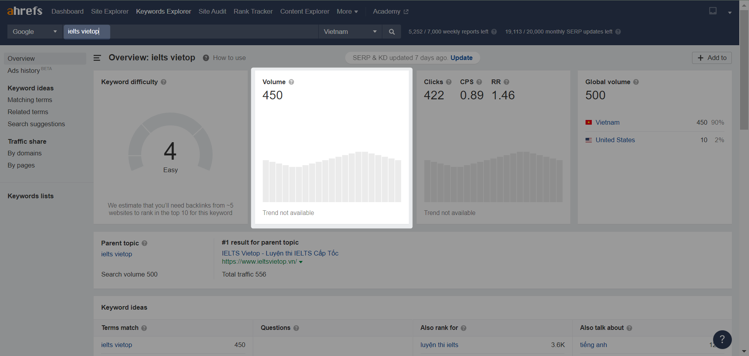Open the United States volume link
749x356 pixels.
[x=615, y=140]
